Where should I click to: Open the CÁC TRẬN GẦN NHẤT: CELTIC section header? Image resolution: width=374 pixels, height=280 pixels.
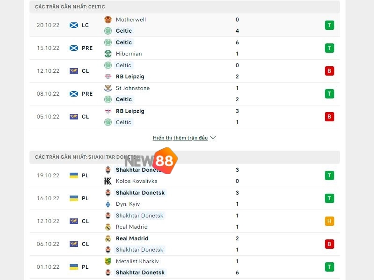coord(75,7)
